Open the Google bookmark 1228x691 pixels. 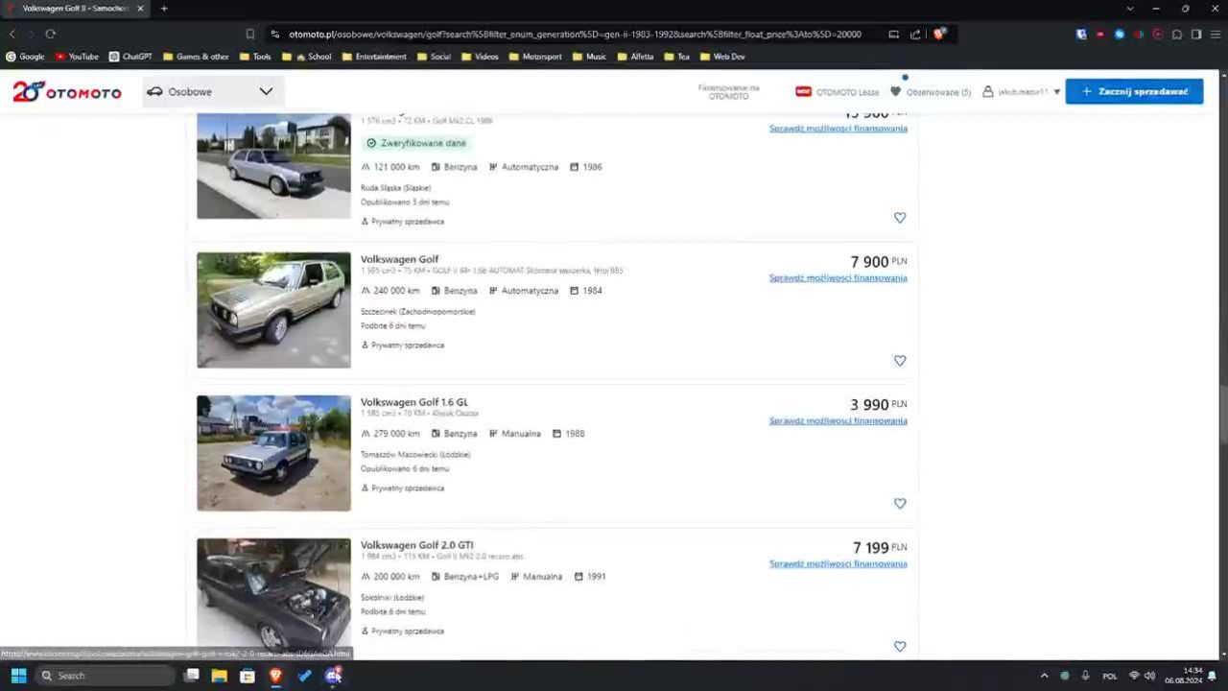click(x=25, y=57)
